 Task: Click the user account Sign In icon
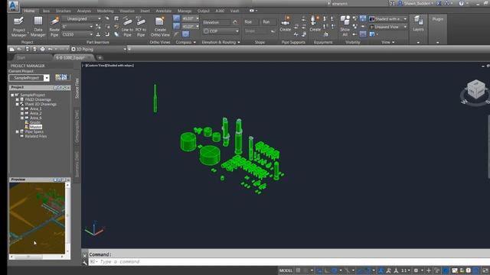pos(400,3)
